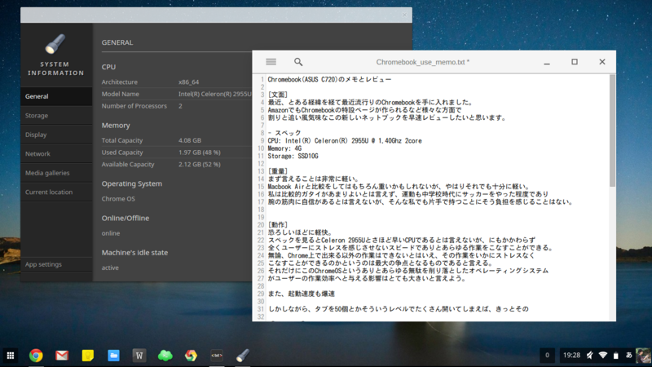
Task: Click the Used Capacity value 1.97 GB
Action: point(200,153)
